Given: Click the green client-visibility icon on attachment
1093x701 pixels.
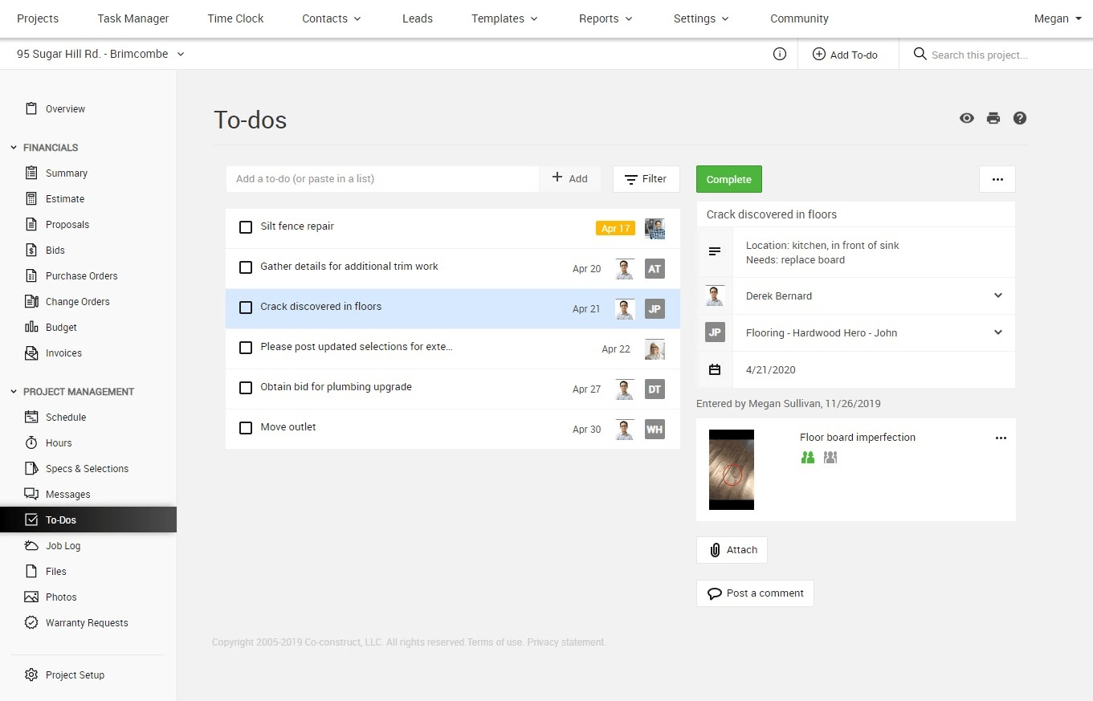Looking at the screenshot, I should pyautogui.click(x=808, y=457).
